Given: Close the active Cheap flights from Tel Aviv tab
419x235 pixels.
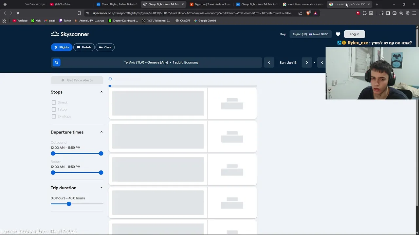Looking at the screenshot, I should click(x=183, y=4).
